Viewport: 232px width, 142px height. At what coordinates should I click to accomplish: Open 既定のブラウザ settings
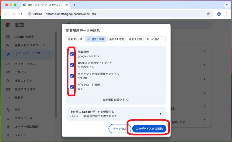[x=25, y=89]
